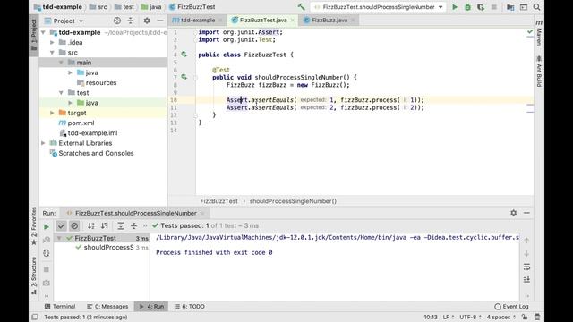
Task: Switch to the tdd-example editor tab
Action: point(197,20)
